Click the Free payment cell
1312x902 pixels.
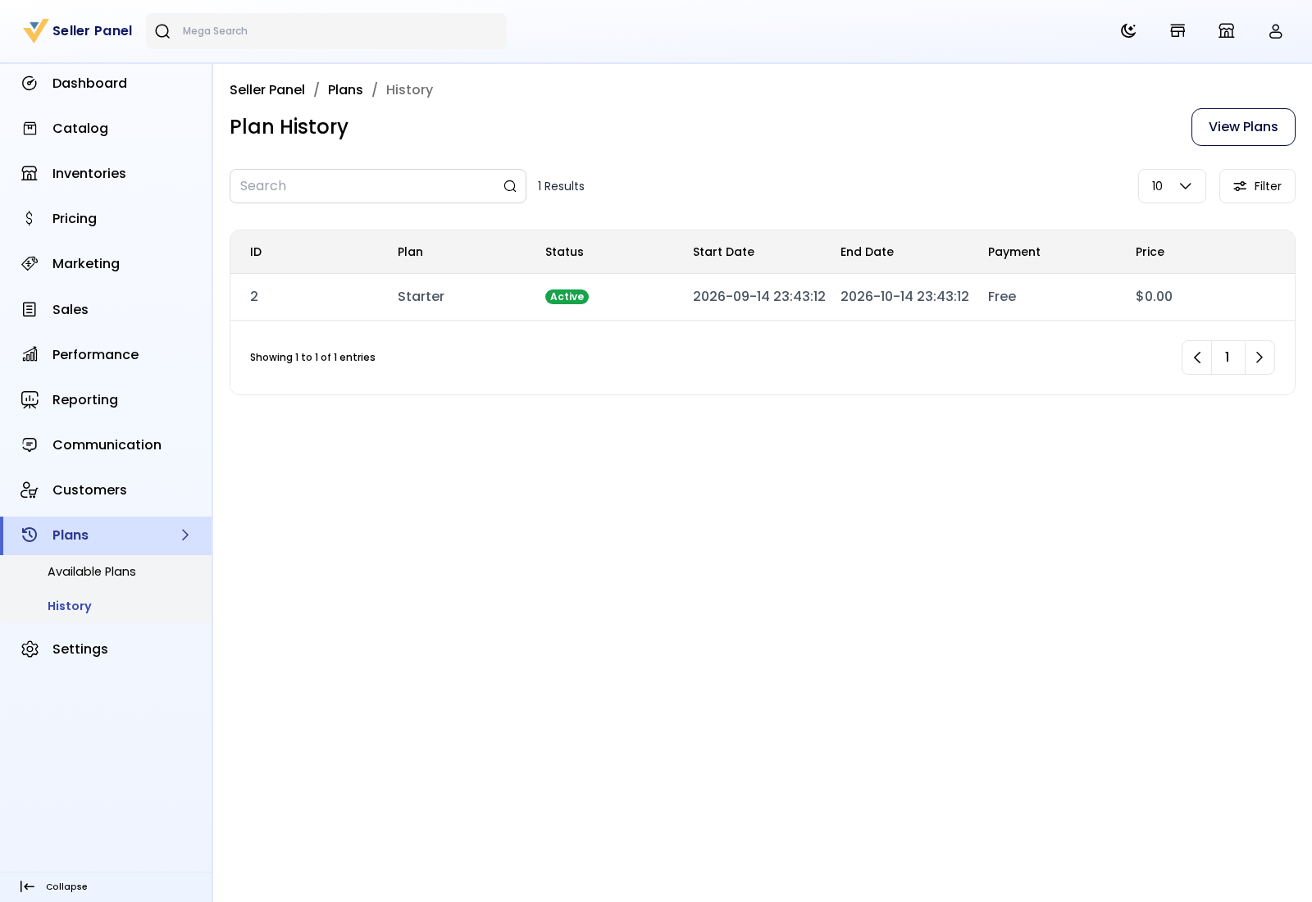coord(1002,297)
